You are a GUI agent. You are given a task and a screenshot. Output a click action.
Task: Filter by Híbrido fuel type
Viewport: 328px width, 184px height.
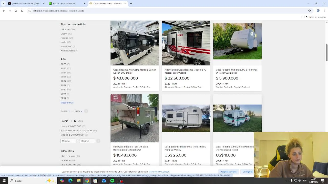point(66,38)
